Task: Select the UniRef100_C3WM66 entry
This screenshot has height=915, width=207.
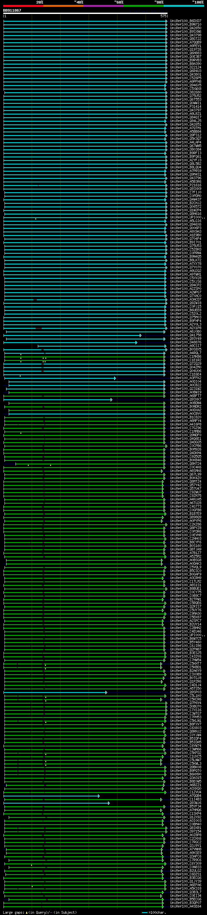Action: 185,749
